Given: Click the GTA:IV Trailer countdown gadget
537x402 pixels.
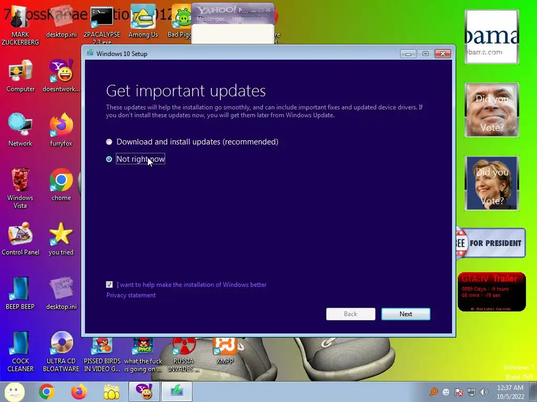Looking at the screenshot, I should pyautogui.click(x=491, y=292).
